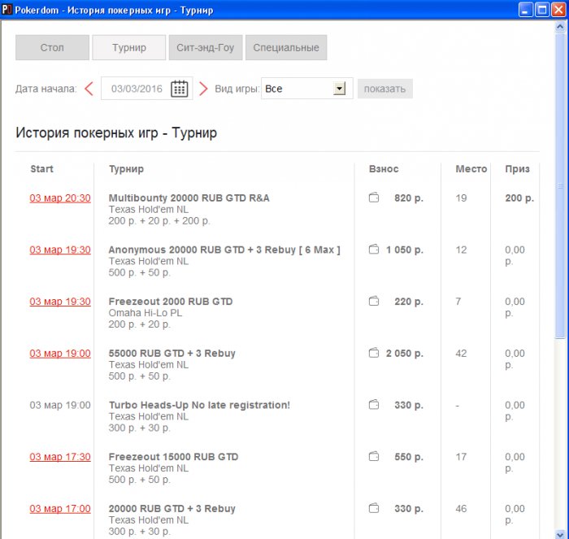Click buy-in icon for 55000 RUB GTD row
The width and height of the screenshot is (569, 539).
[374, 354]
